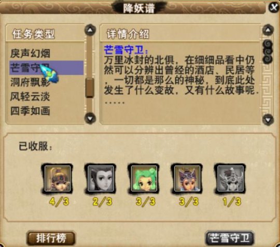Pick 风轻云淡 from the list

coord(30,96)
